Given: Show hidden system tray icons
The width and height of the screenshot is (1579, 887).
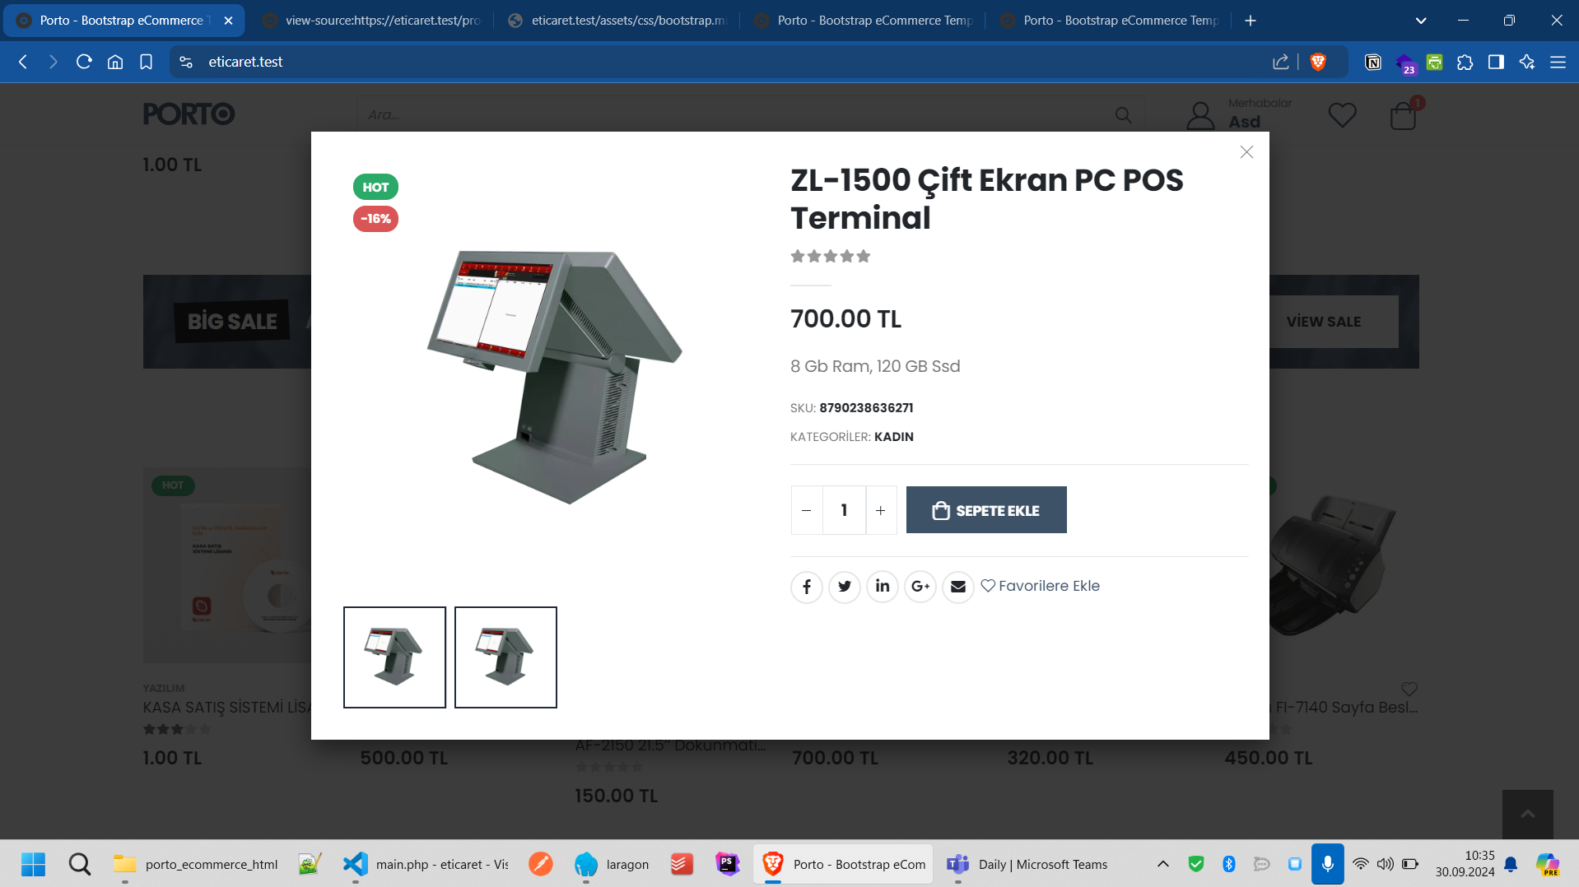Looking at the screenshot, I should 1162,864.
